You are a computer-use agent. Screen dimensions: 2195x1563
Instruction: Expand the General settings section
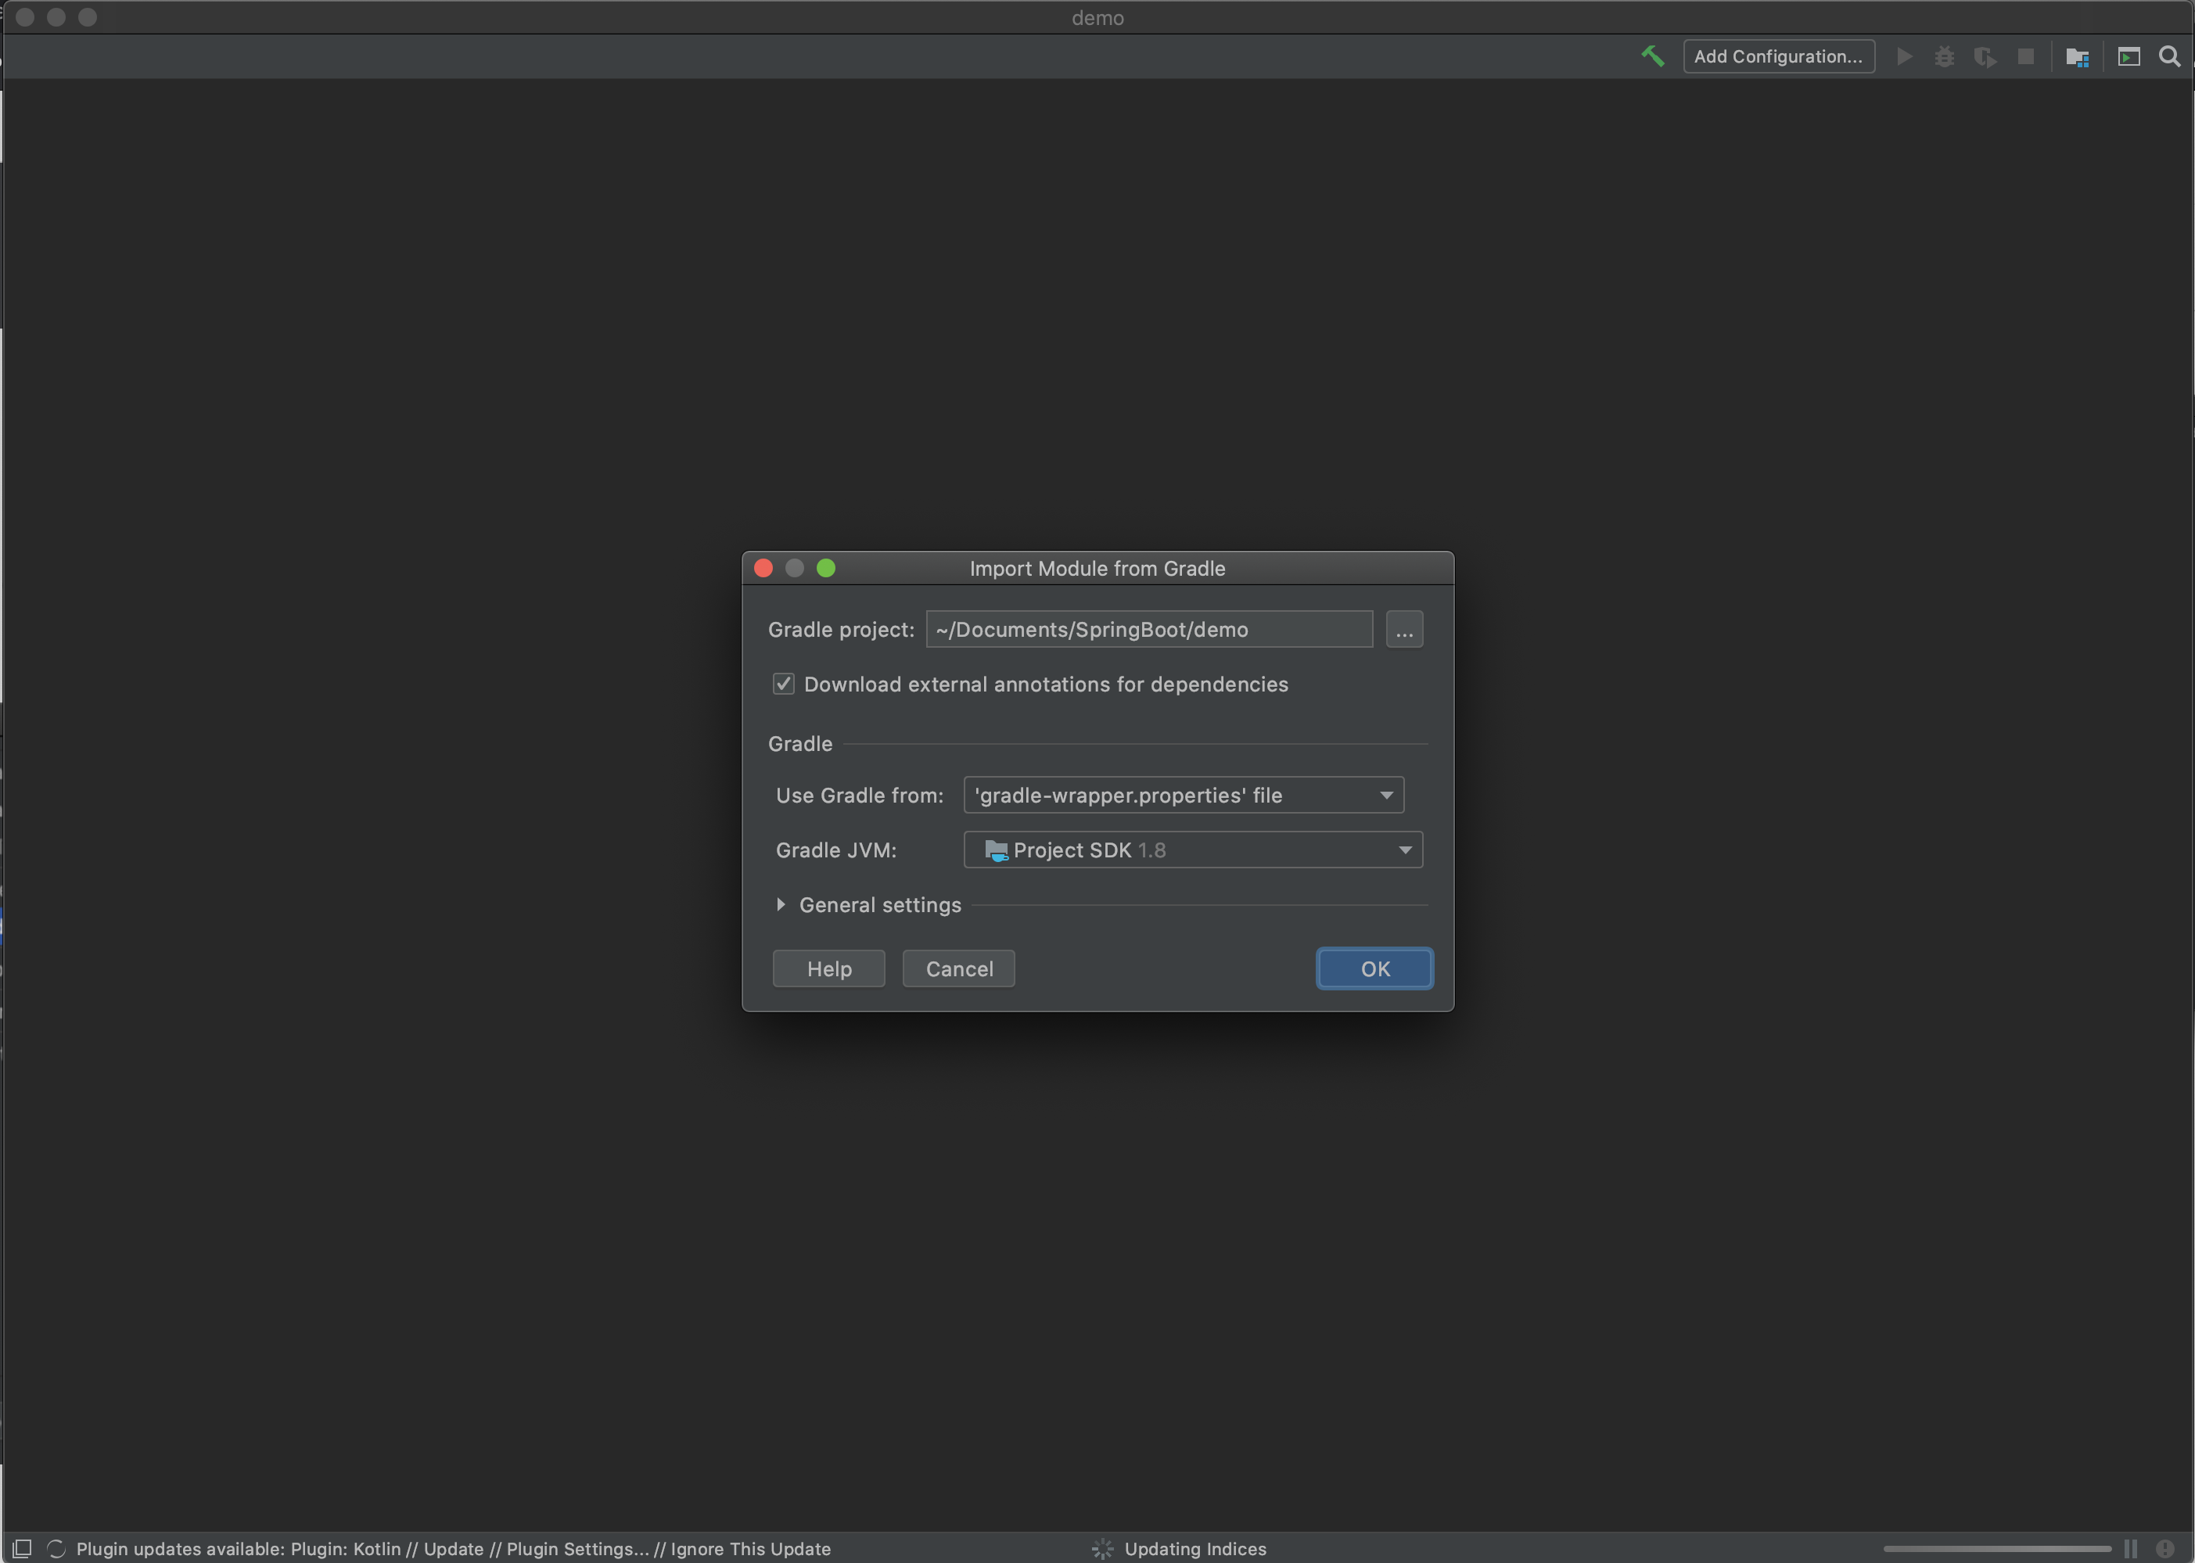point(781,904)
